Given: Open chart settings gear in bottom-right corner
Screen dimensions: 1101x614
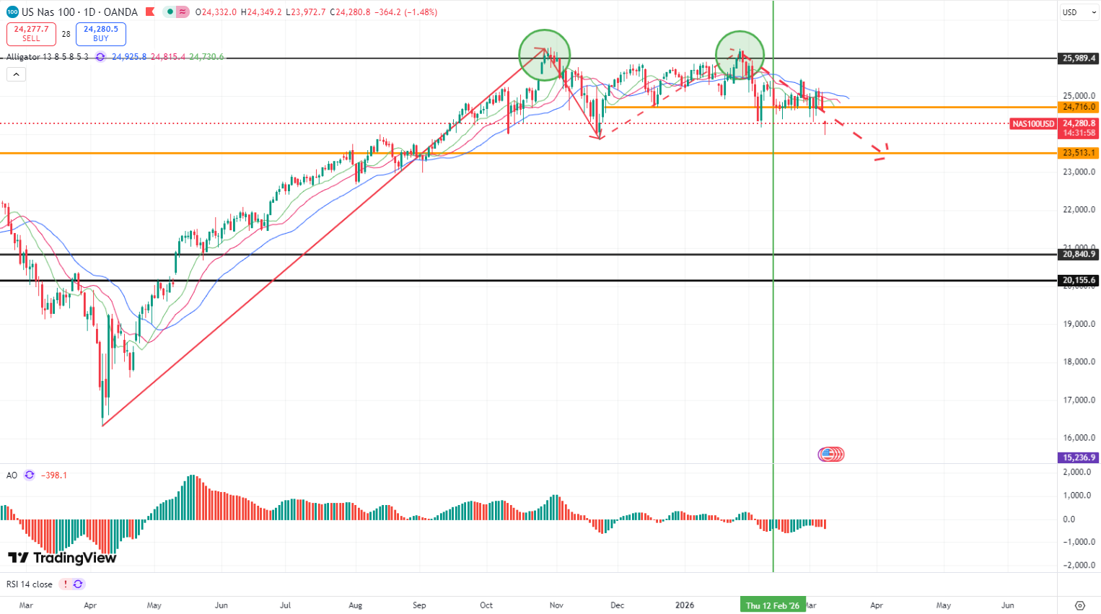Looking at the screenshot, I should pyautogui.click(x=1079, y=605).
